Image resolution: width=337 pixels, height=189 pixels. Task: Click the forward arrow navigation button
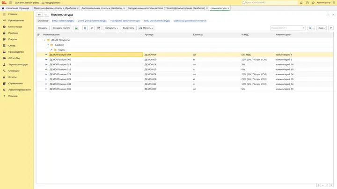45,15
